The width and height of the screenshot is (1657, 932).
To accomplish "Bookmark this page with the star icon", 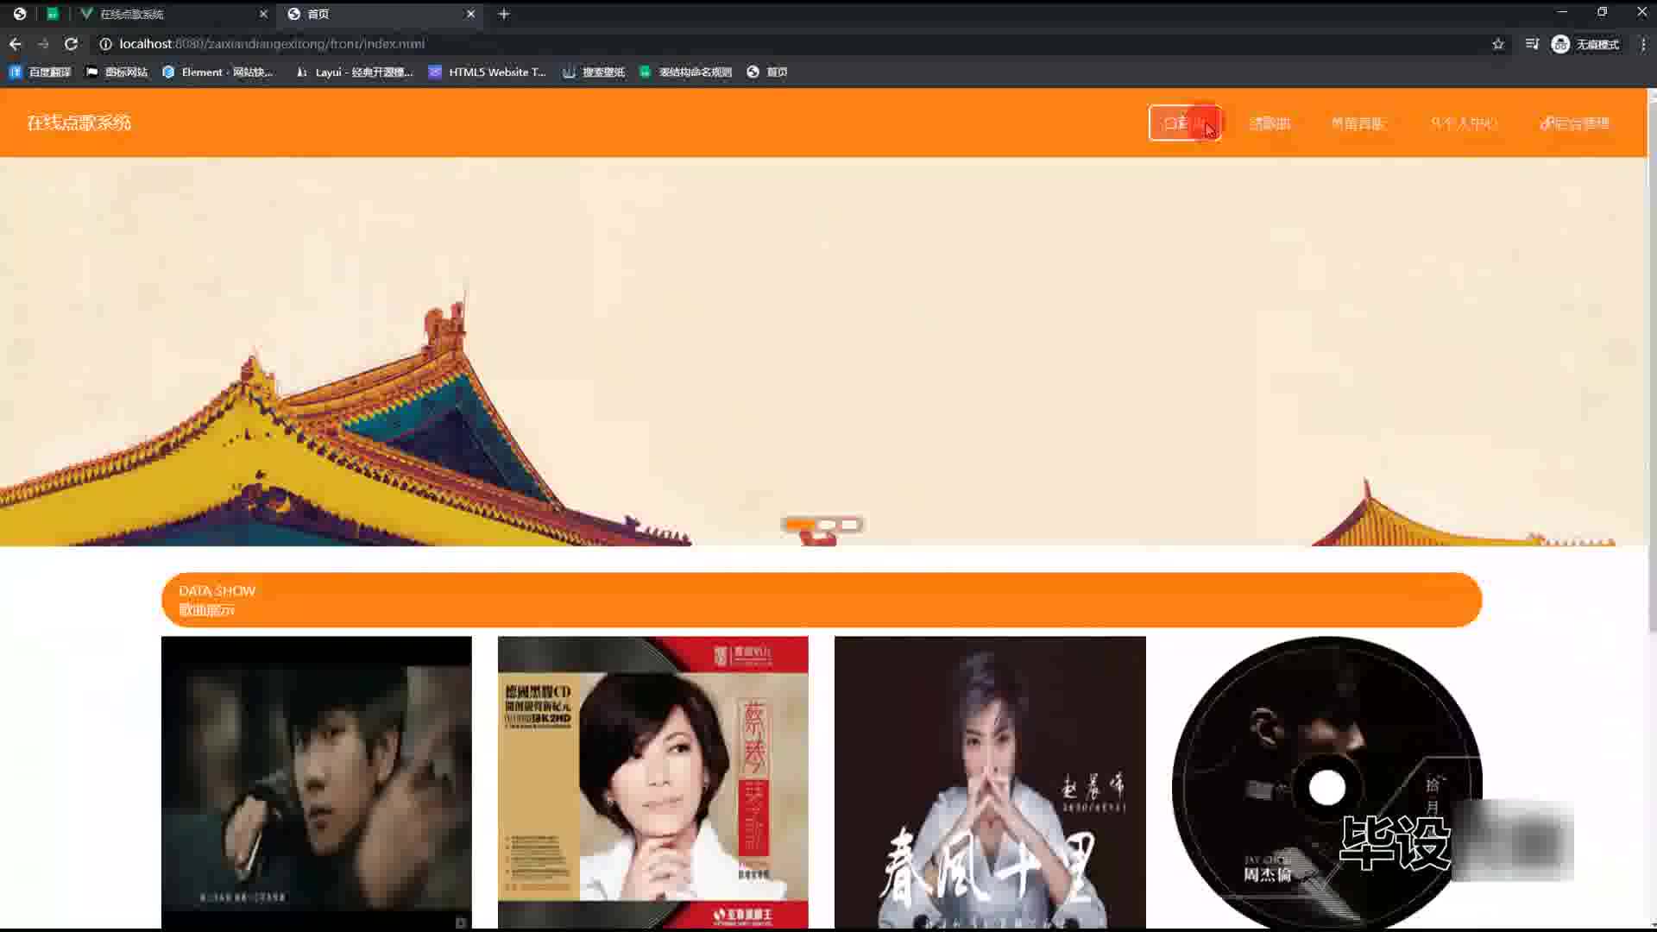I will pyautogui.click(x=1498, y=44).
